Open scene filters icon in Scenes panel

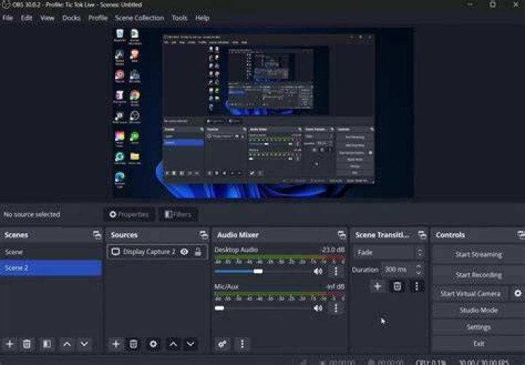pyautogui.click(x=47, y=344)
